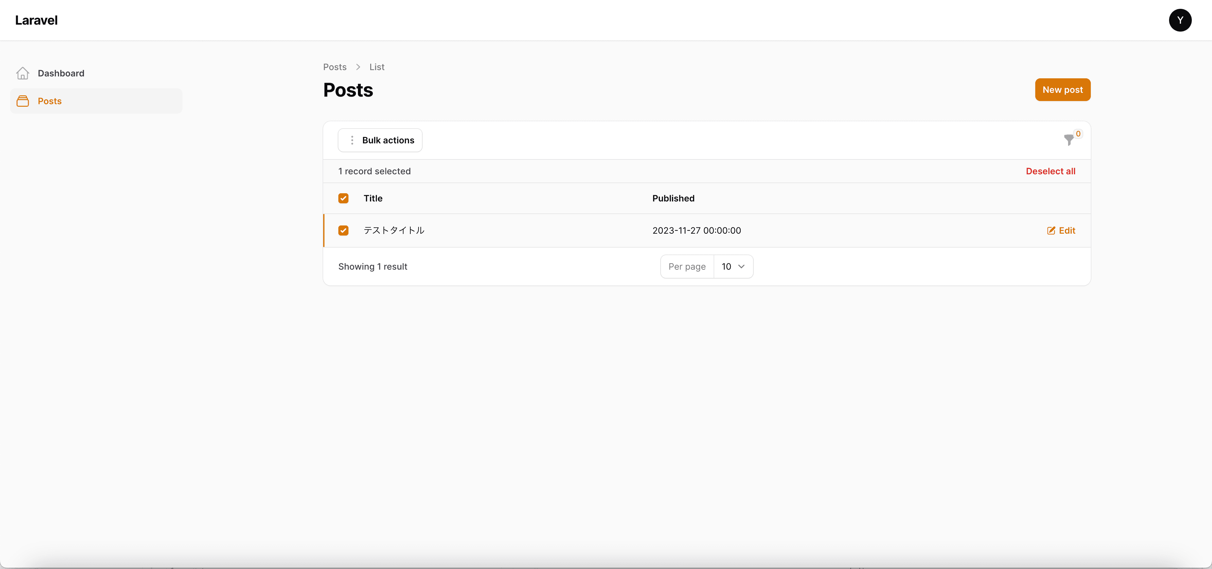Click the Posts sidebar icon
1212x569 pixels.
22,100
